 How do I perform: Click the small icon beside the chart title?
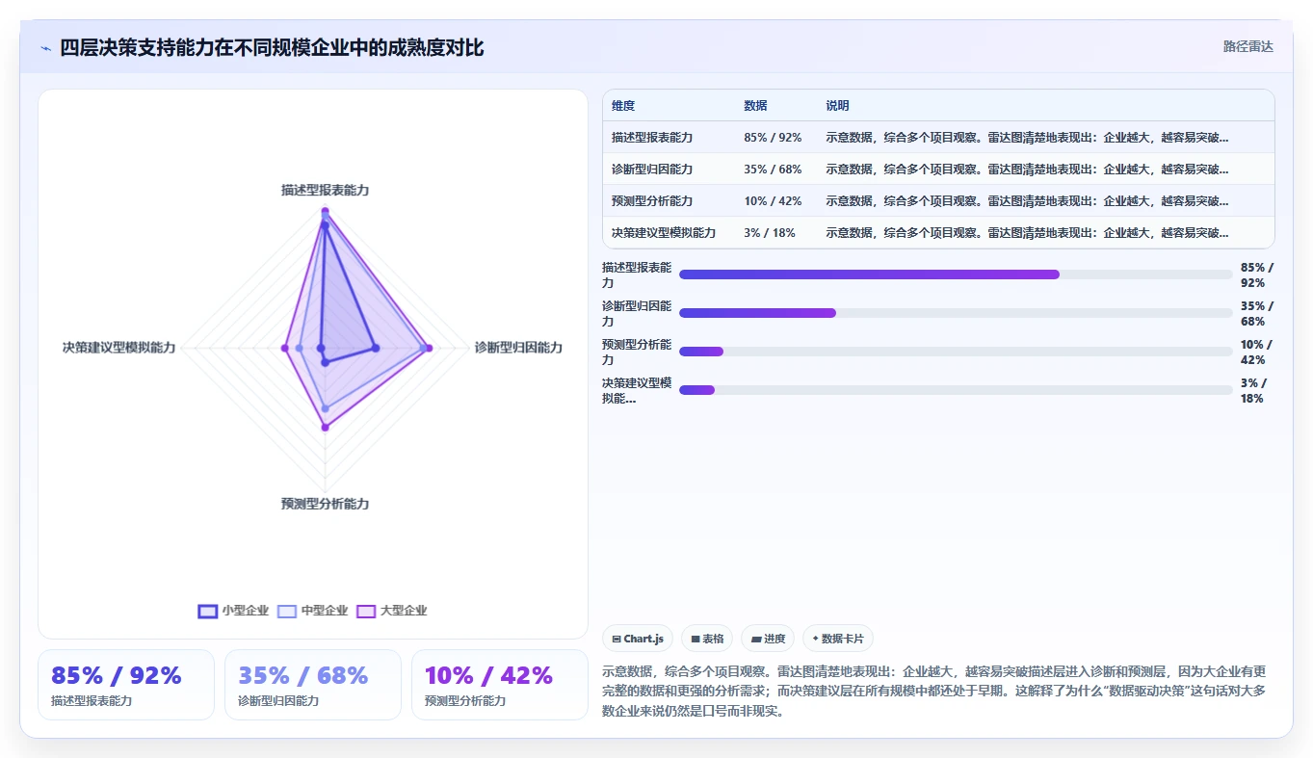point(45,48)
